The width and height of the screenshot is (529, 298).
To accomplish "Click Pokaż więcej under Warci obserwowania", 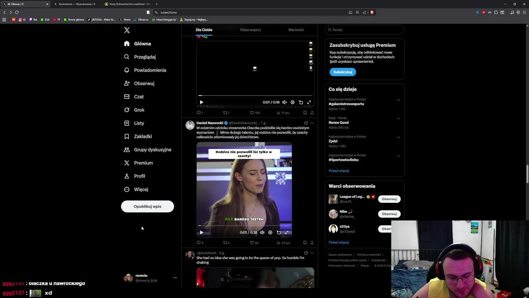I will (338, 243).
